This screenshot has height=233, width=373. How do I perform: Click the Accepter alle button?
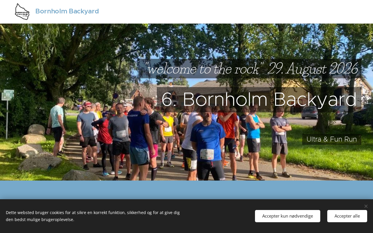(x=347, y=216)
